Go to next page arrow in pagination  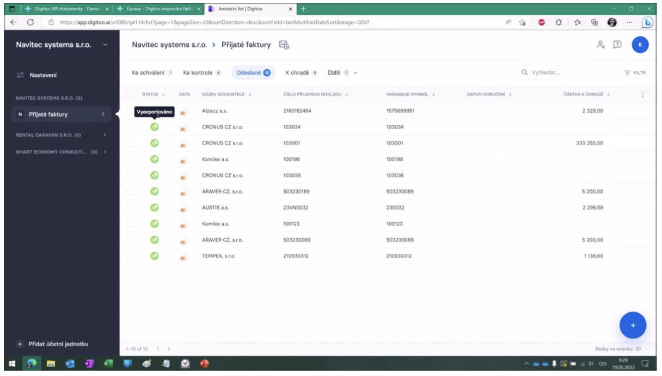pos(169,349)
